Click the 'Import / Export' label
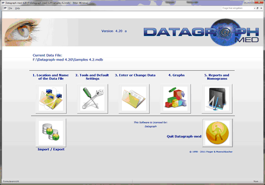265x185 pixels. [x=51, y=149]
